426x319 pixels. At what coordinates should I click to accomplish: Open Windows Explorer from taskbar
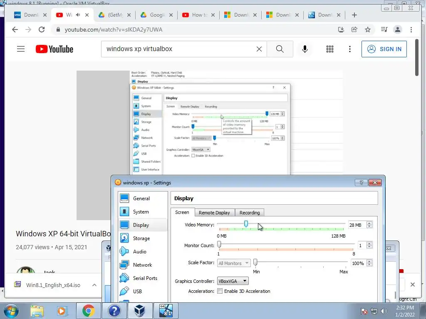coord(37,311)
